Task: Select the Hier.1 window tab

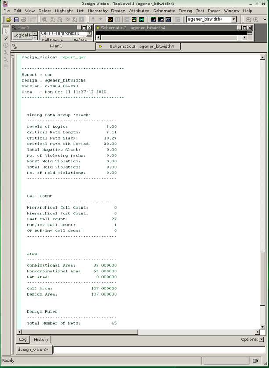Action: 56,46
